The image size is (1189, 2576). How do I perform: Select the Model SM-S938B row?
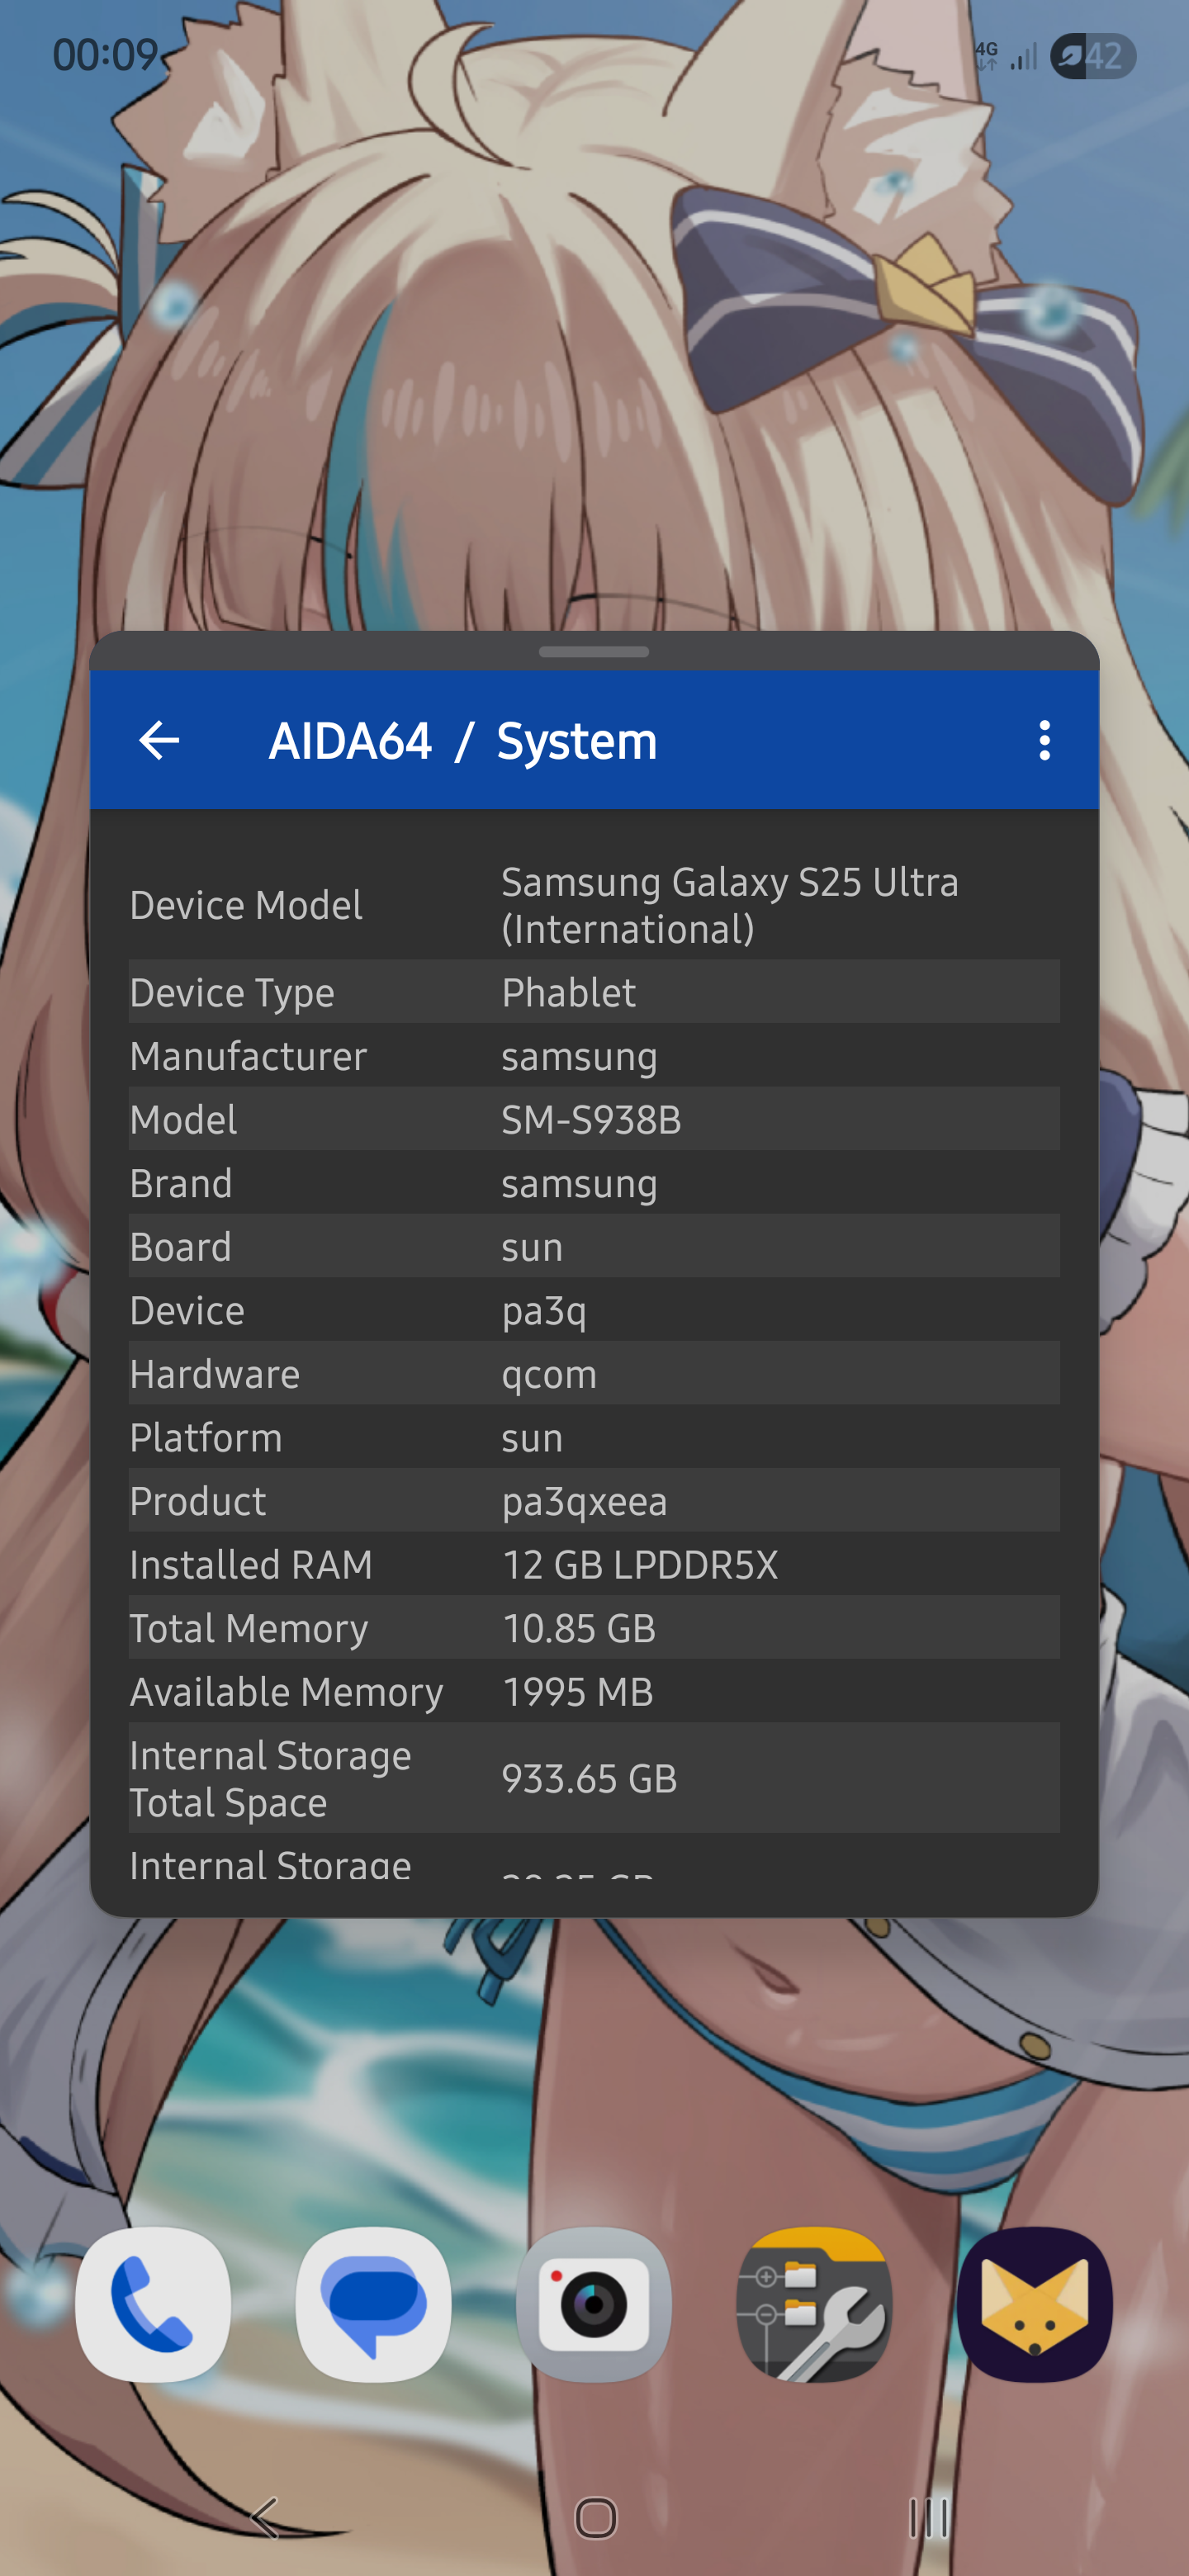coord(594,1119)
